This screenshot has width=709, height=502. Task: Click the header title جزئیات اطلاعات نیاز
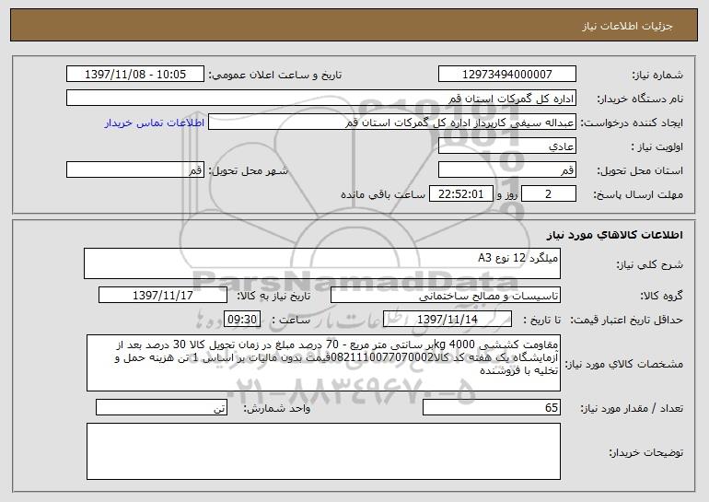click(x=627, y=26)
